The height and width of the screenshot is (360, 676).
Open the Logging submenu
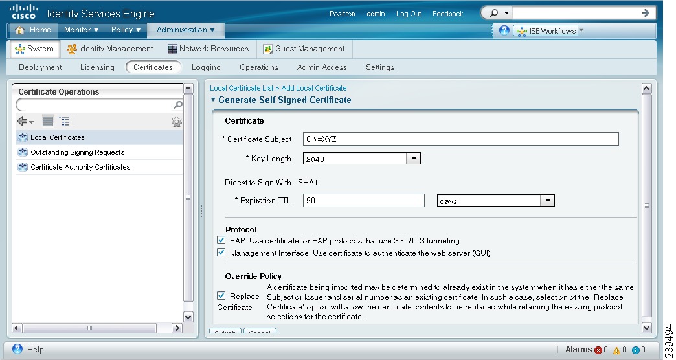[206, 67]
